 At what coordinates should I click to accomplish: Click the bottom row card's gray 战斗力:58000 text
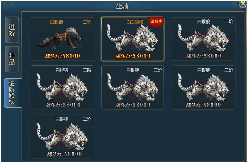click(x=64, y=154)
